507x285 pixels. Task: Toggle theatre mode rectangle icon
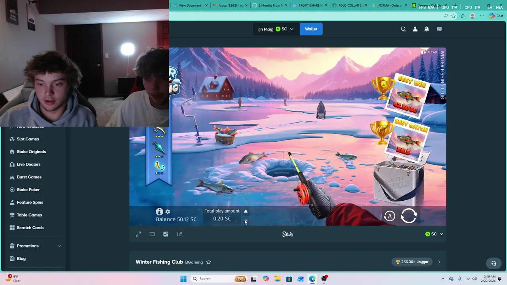pos(152,234)
